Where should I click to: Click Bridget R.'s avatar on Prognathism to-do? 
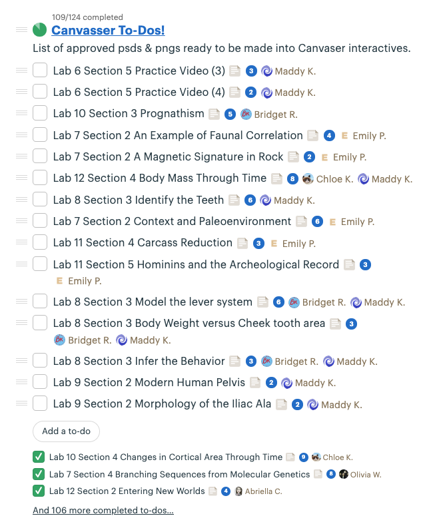[x=246, y=114]
